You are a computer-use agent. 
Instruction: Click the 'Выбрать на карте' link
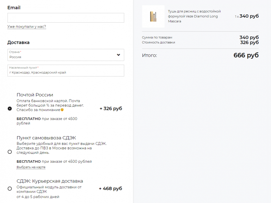pos(31,167)
